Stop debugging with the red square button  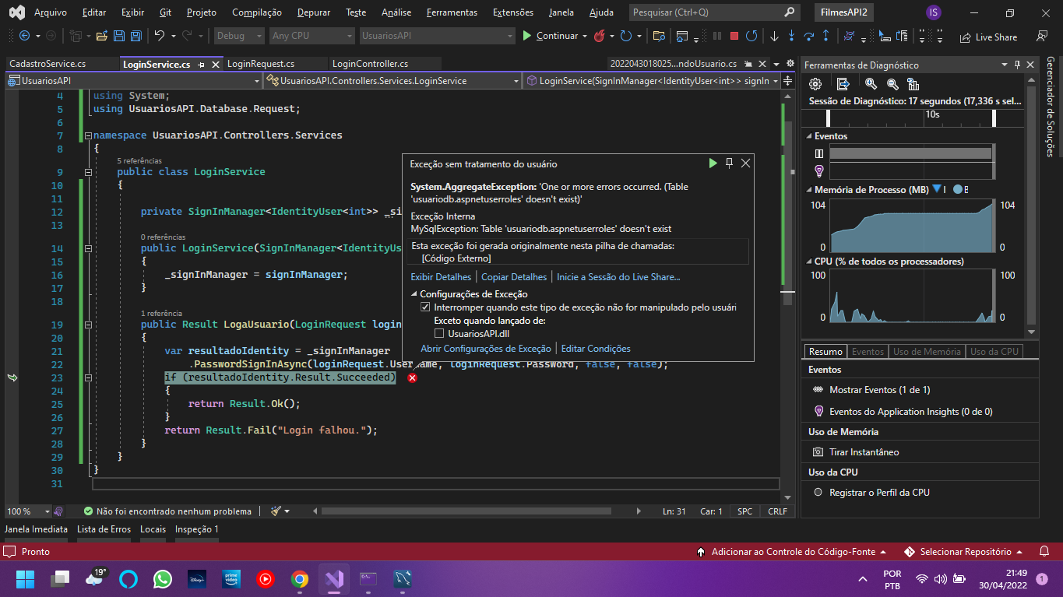[x=734, y=36]
